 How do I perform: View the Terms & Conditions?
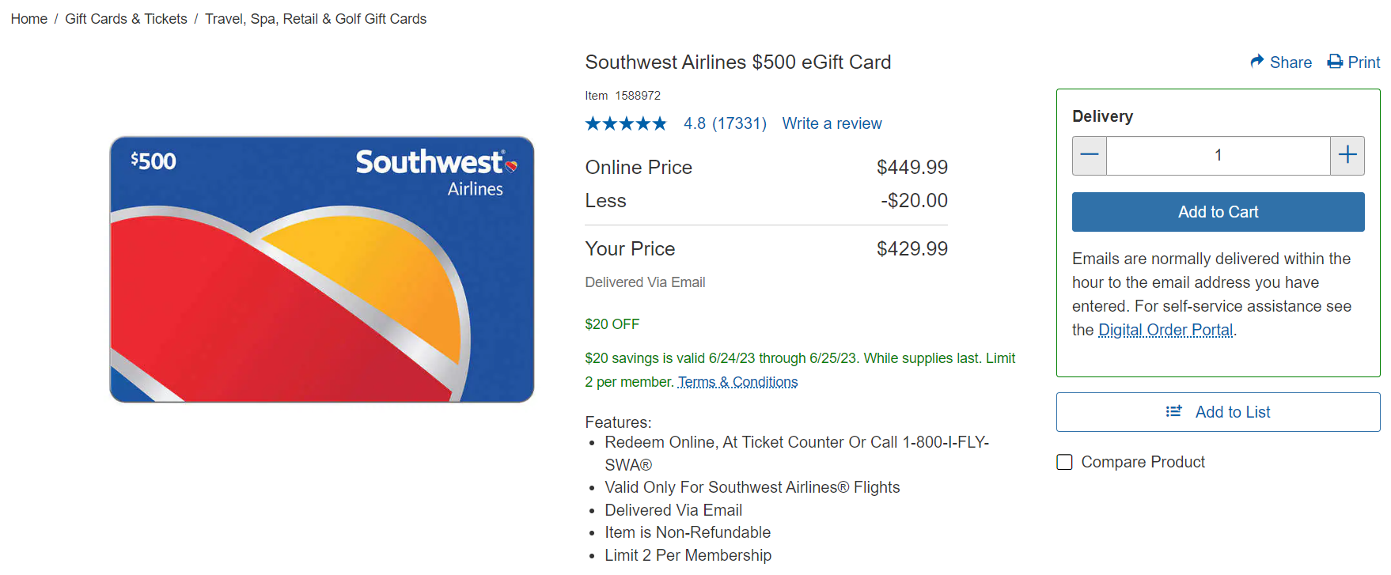pos(737,382)
